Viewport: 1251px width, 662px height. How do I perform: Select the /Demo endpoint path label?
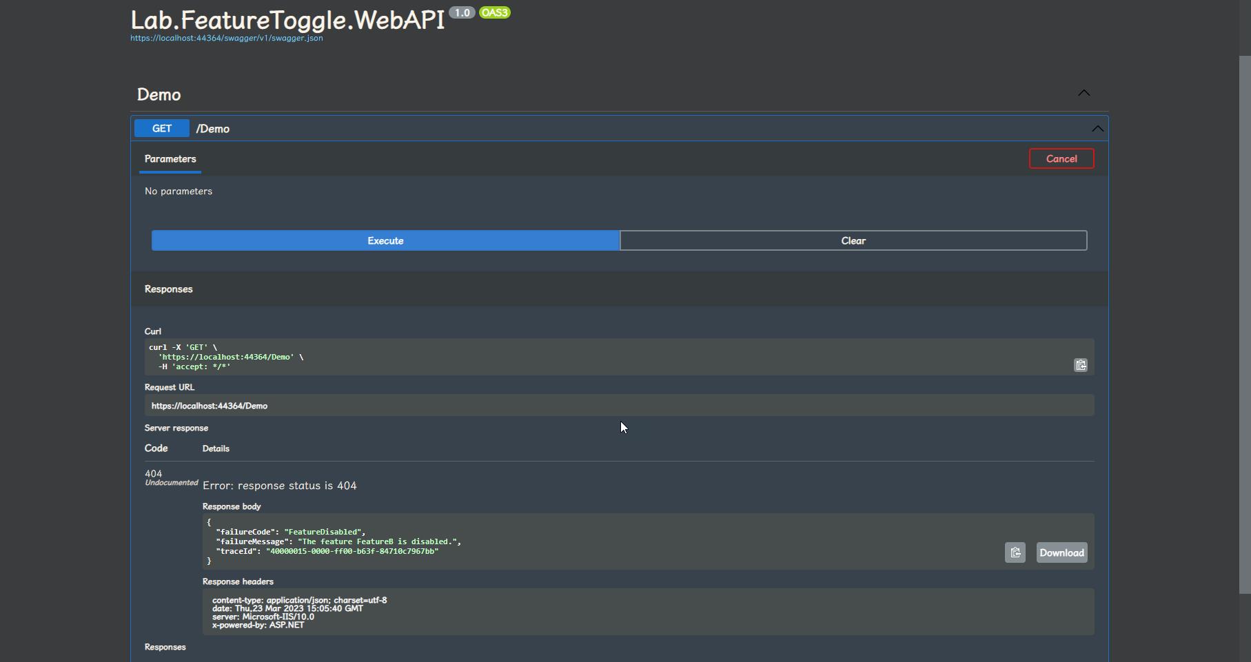[x=213, y=128]
